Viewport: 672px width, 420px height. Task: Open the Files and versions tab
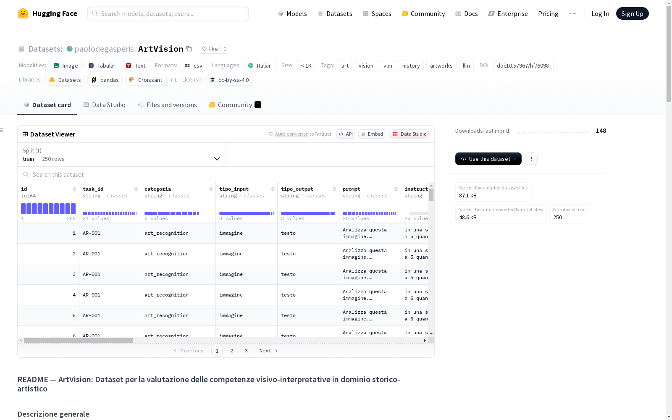pos(167,105)
